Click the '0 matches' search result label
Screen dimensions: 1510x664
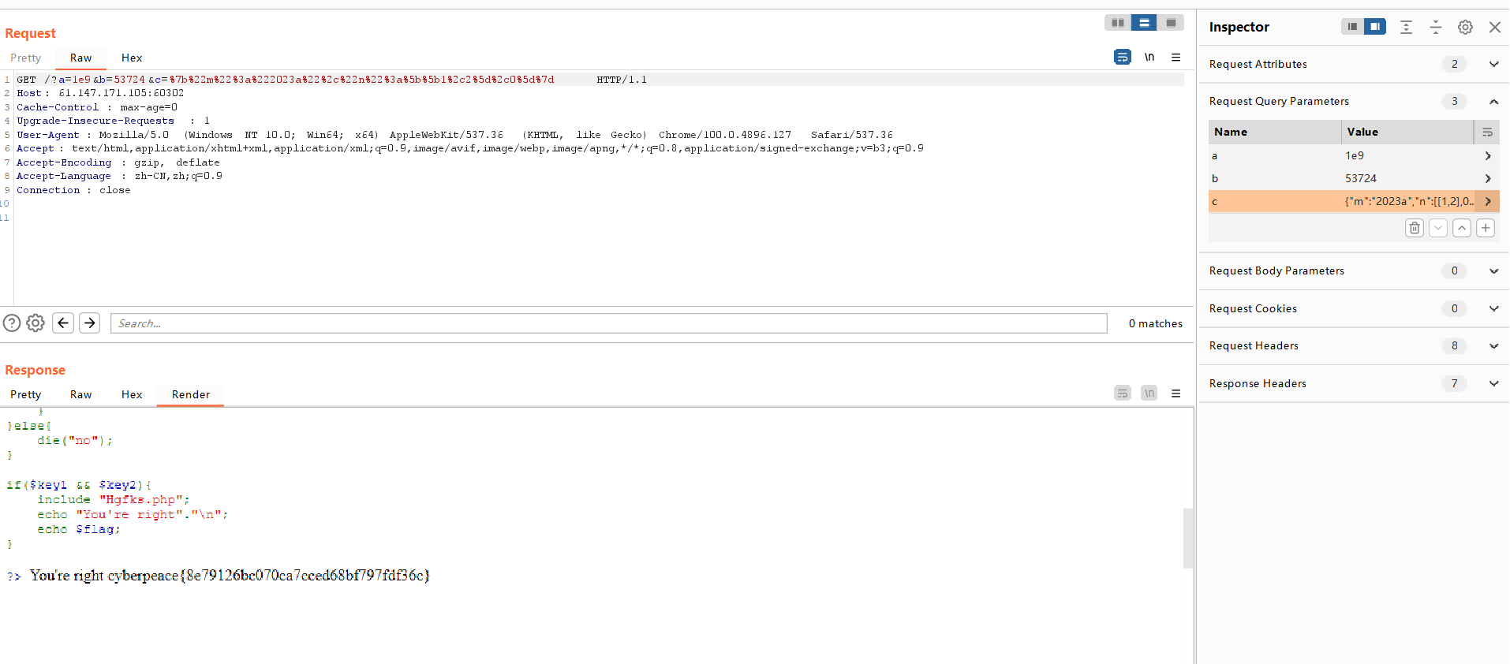[1155, 323]
